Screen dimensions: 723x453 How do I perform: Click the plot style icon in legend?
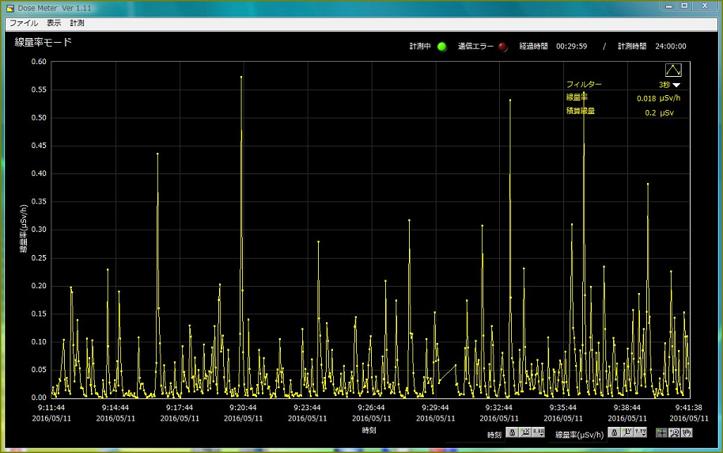[x=673, y=70]
